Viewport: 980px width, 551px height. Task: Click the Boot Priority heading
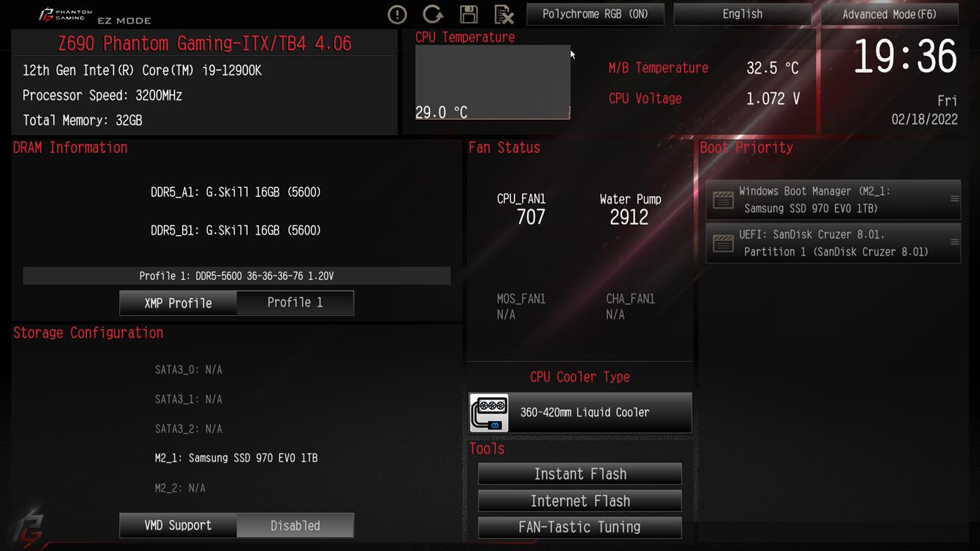coord(746,148)
